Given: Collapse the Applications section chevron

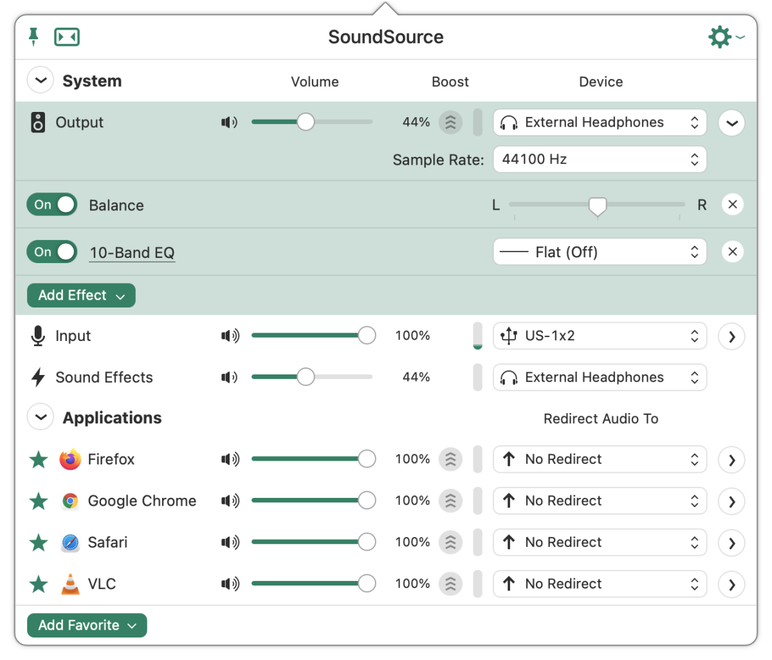Looking at the screenshot, I should pos(41,417).
